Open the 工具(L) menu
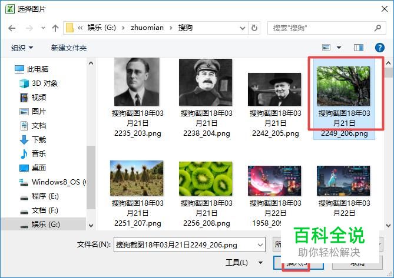 pos(237,263)
